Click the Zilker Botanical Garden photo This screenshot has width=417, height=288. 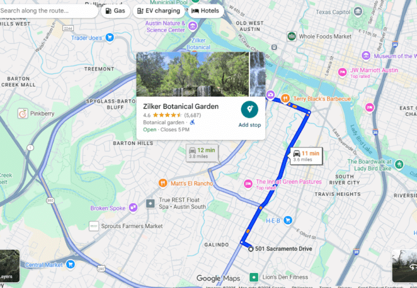coord(192,74)
